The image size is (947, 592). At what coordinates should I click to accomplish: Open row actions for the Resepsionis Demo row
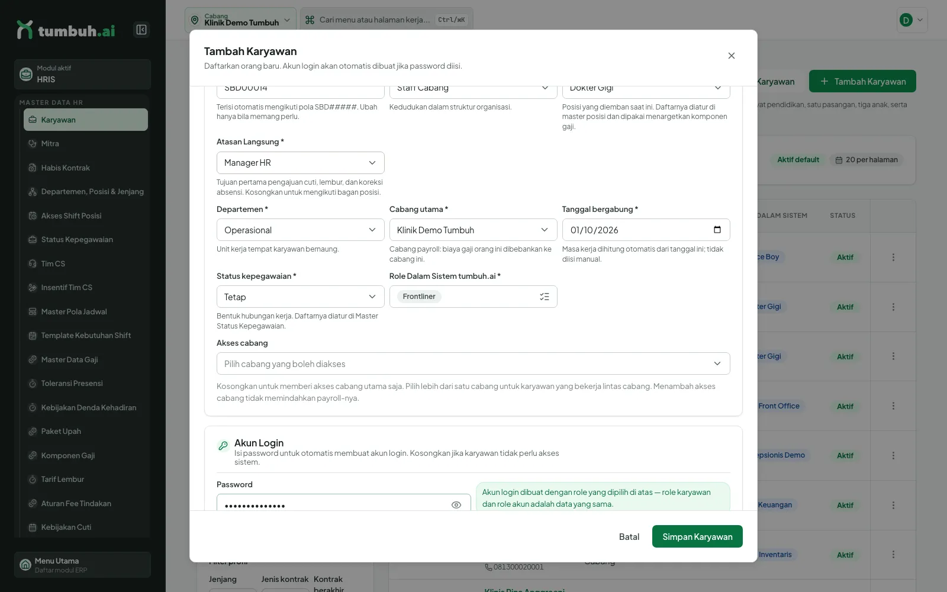893,456
